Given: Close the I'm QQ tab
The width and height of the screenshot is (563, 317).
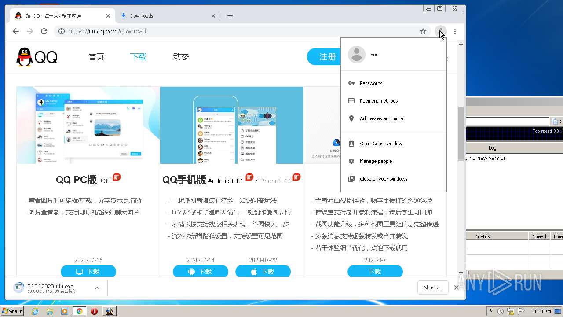Looking at the screenshot, I should [108, 16].
